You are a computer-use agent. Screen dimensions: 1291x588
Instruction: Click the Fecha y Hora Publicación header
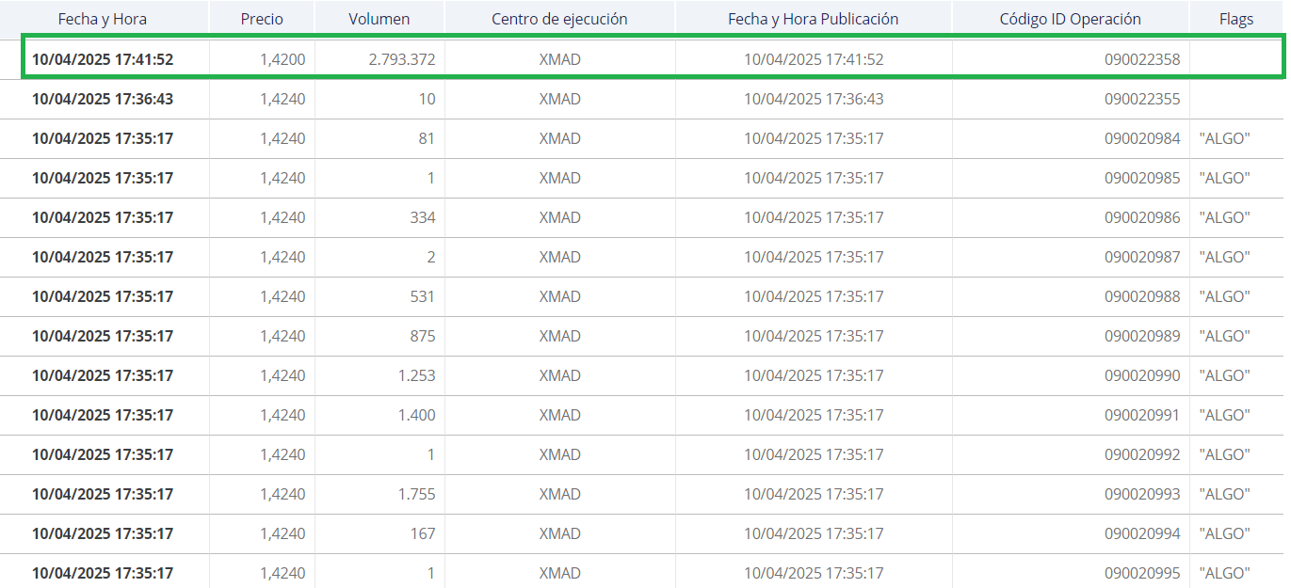pos(814,19)
